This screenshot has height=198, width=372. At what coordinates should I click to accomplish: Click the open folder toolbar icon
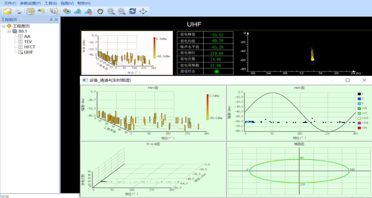7,11
